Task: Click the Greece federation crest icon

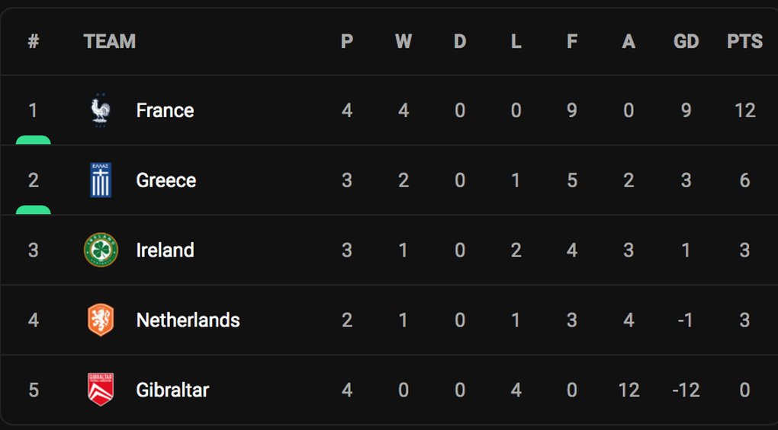Action: (x=101, y=180)
